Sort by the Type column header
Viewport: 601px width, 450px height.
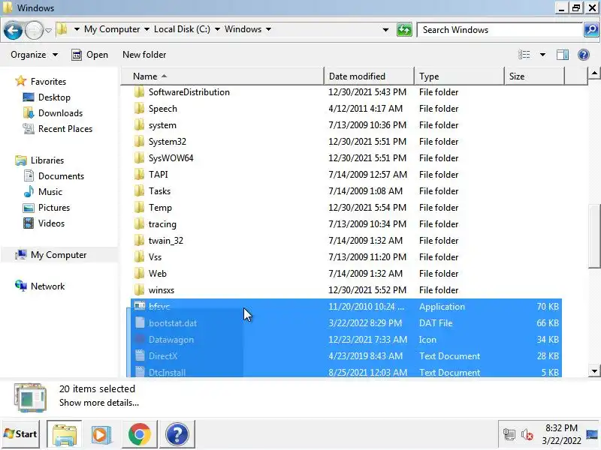point(459,76)
